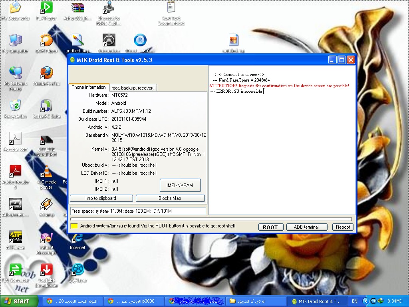This screenshot has height=307, width=409.
Task: Minimize the MTK Droid window
Action: coord(332,60)
